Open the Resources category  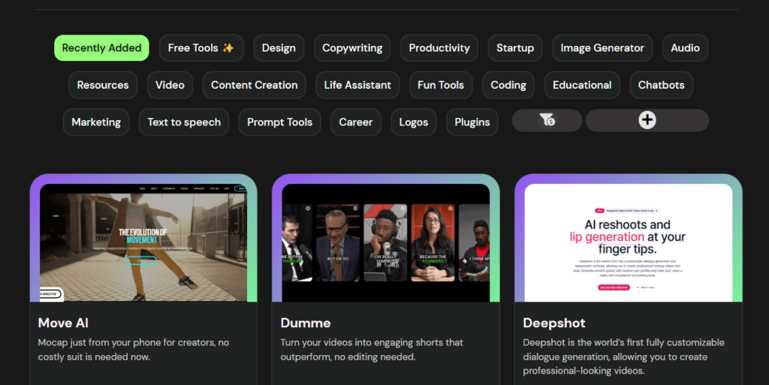103,86
